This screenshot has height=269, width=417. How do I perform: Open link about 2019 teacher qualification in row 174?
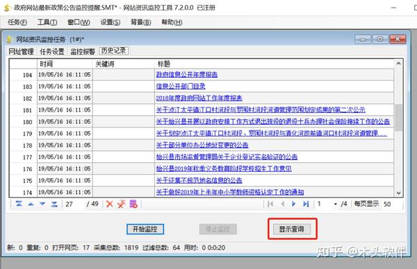(230, 192)
